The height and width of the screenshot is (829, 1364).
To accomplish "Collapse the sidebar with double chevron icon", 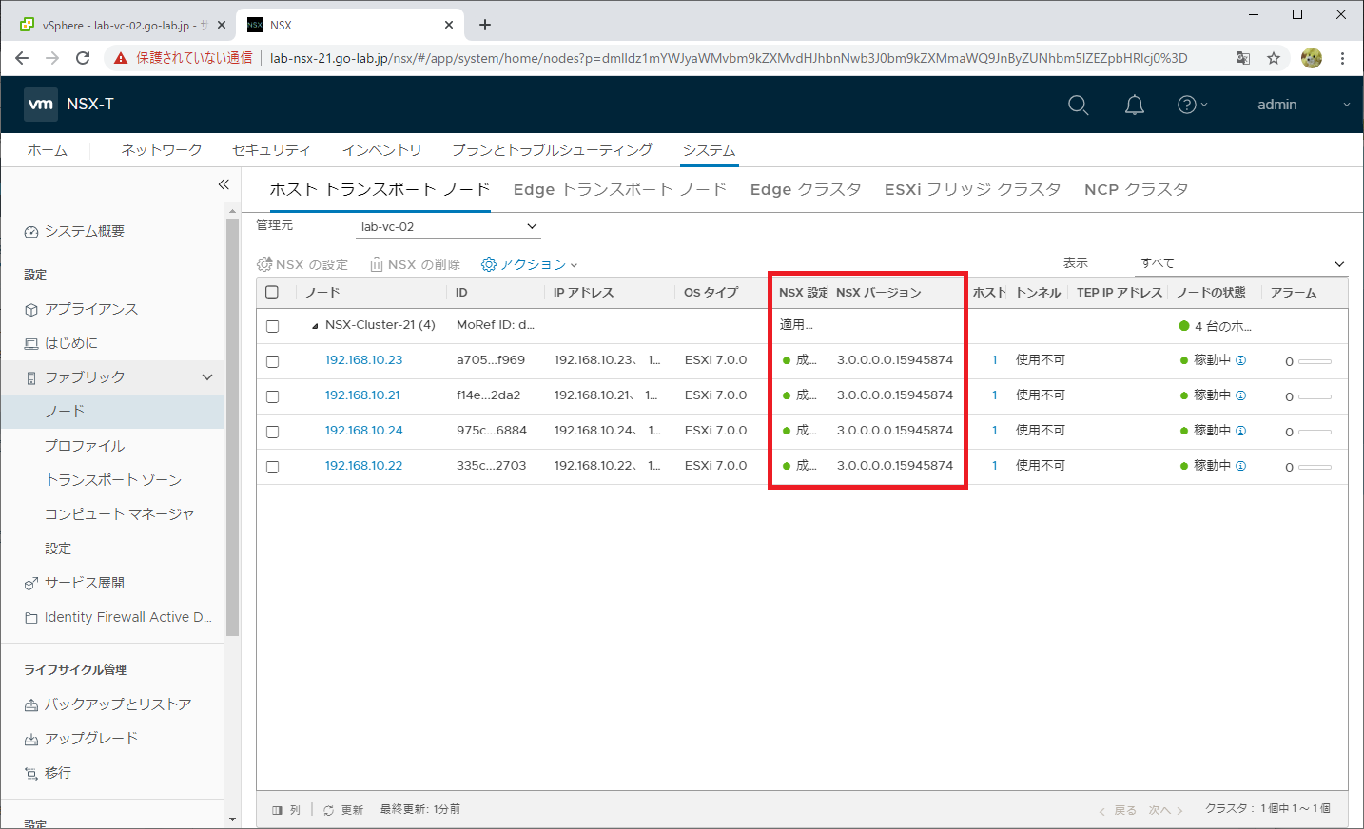I will click(x=224, y=184).
